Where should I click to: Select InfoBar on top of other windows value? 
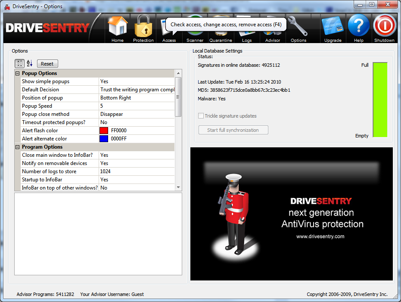137,188
